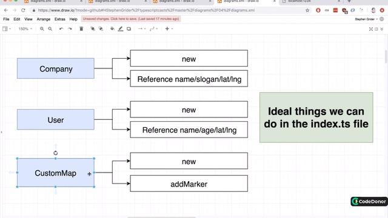Click rotation handle above CustomMap
Image resolution: width=388 pixels, height=218 pixels.
pos(55,153)
